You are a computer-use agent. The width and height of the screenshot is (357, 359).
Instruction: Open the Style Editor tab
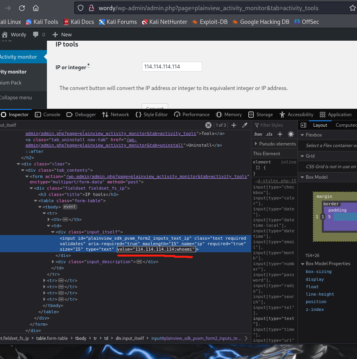coord(152,115)
